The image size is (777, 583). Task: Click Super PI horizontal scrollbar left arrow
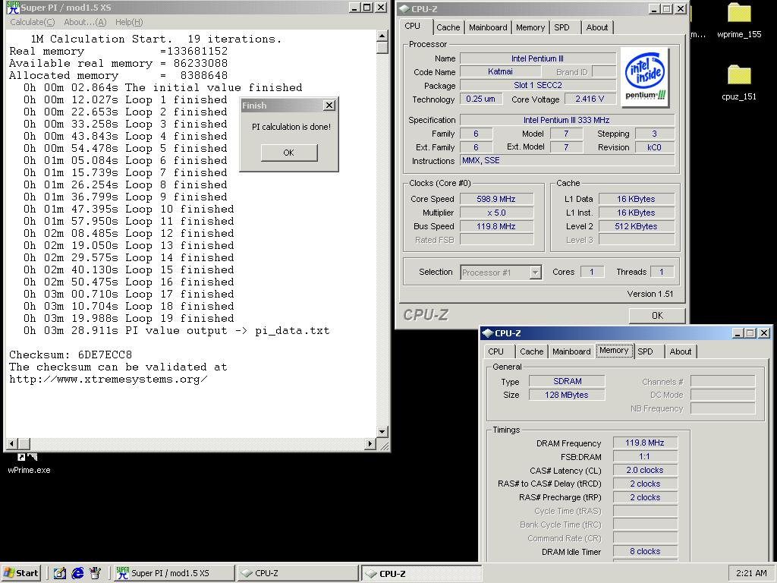coord(12,443)
